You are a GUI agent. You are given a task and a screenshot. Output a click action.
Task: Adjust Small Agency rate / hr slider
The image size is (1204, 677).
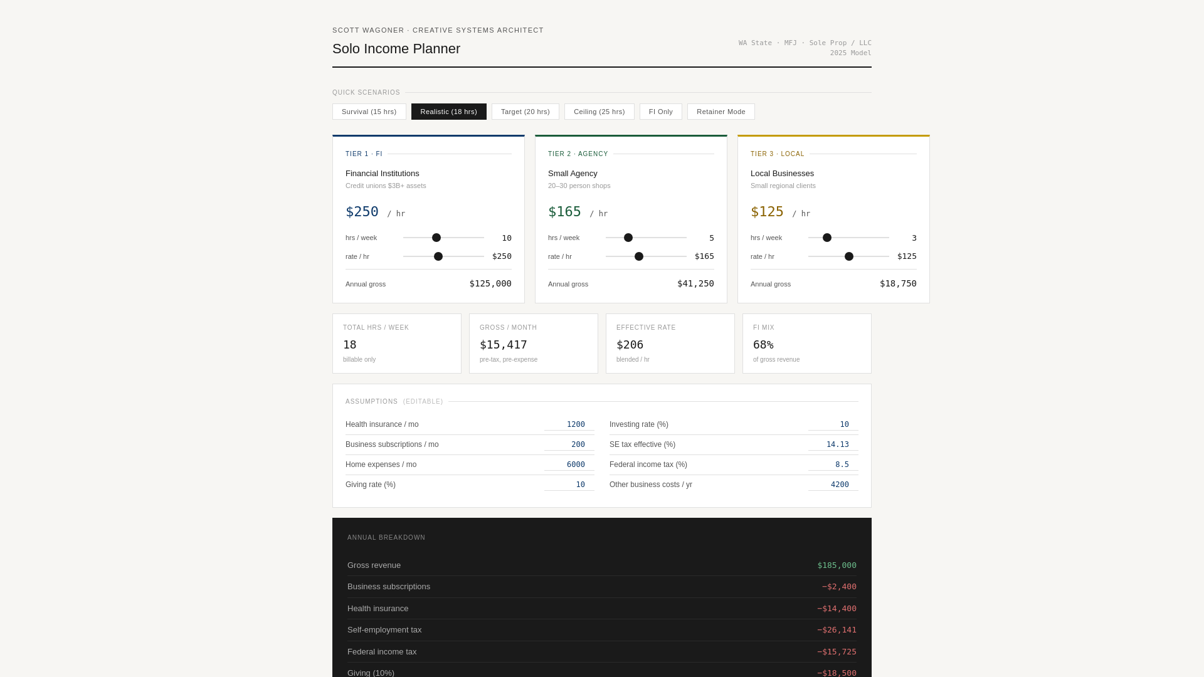click(646, 256)
